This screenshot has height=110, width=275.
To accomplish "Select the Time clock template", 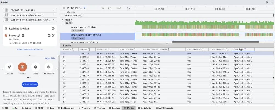I will 36,67.
